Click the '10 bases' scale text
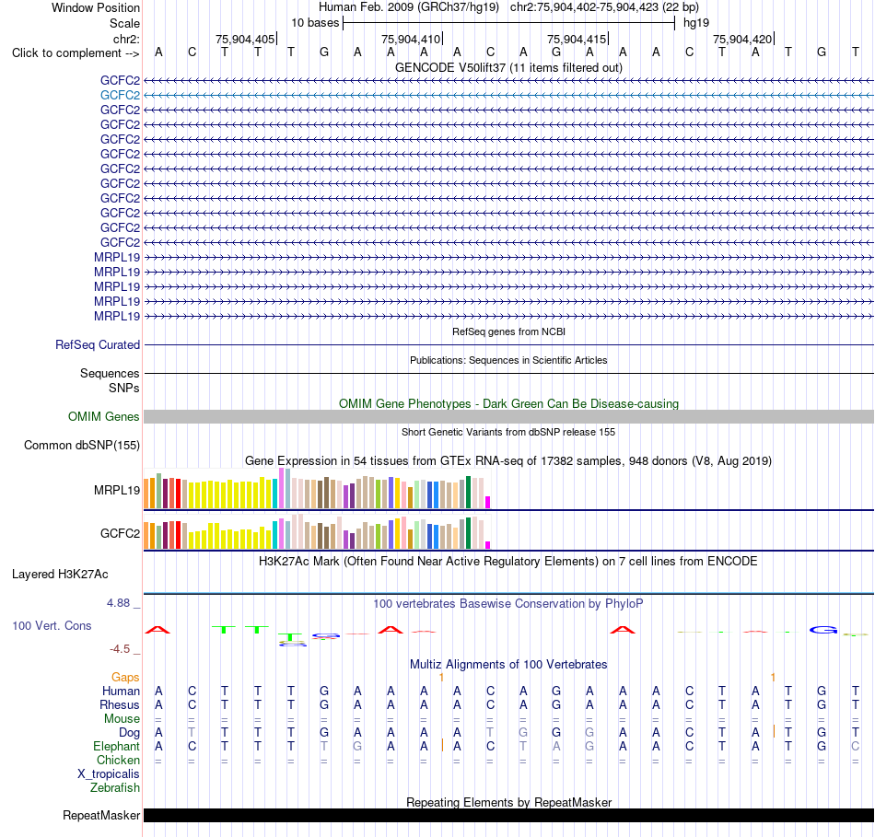The height and width of the screenshot is (837, 875). (x=315, y=23)
